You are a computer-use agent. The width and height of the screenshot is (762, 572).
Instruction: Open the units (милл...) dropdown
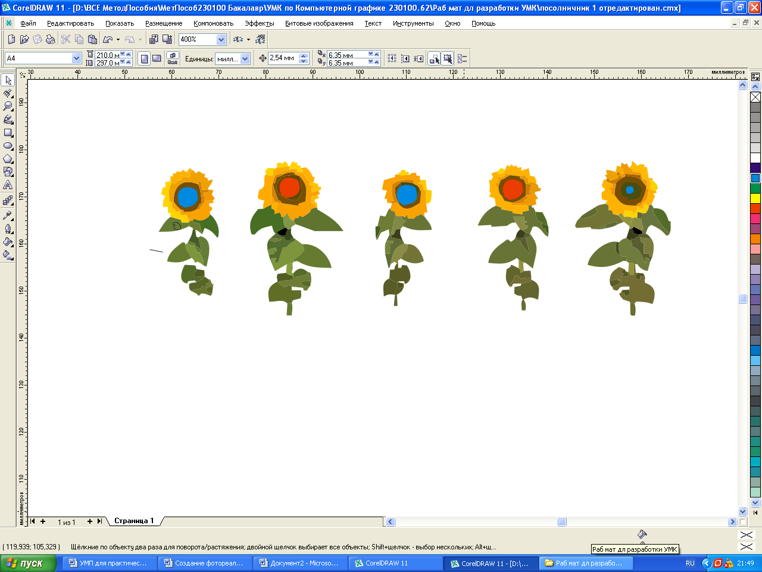(245, 59)
